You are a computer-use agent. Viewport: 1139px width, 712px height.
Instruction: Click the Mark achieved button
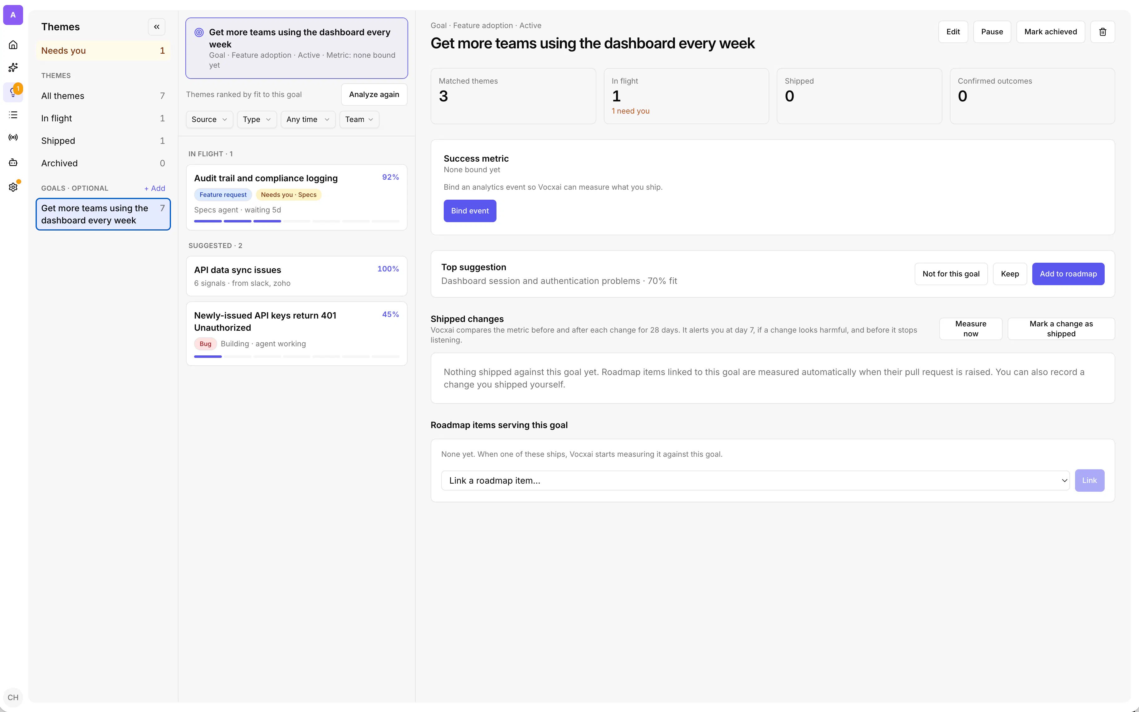click(x=1050, y=32)
